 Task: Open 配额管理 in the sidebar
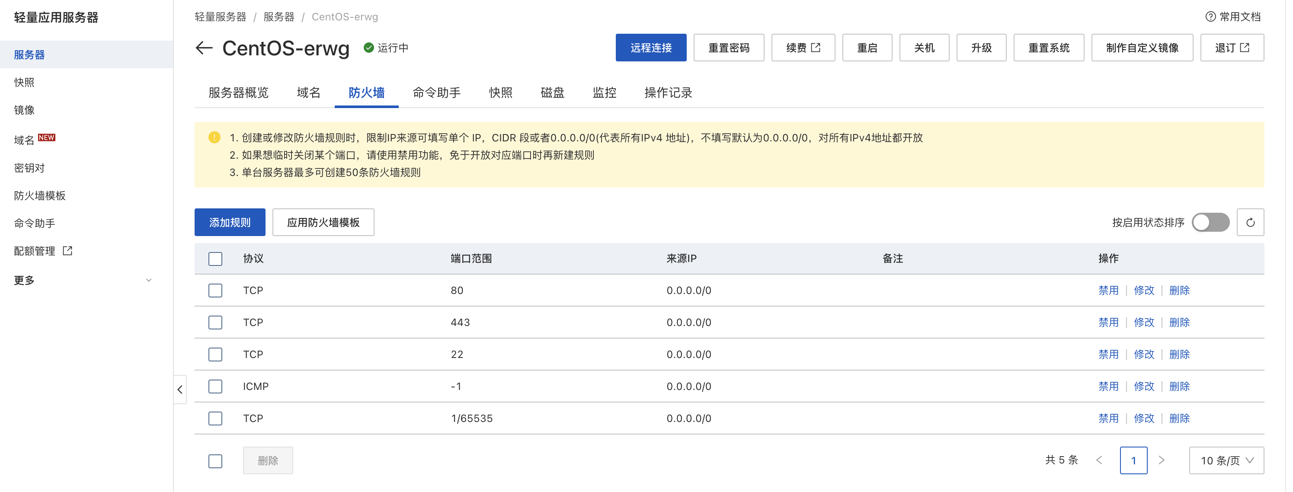click(x=86, y=250)
